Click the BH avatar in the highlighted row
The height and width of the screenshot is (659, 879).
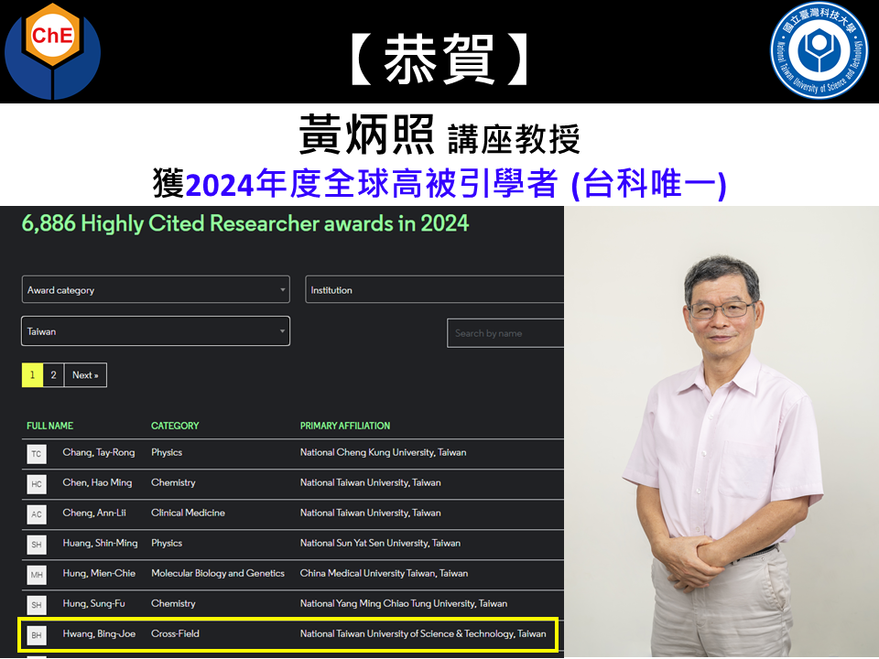(36, 633)
